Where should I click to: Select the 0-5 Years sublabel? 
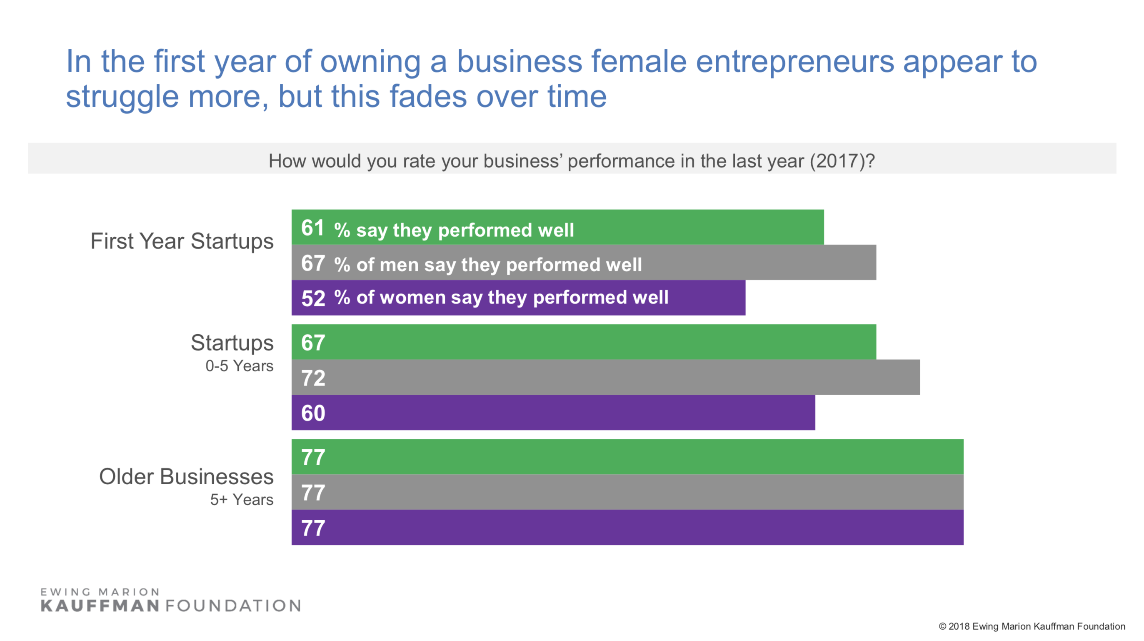click(x=240, y=366)
